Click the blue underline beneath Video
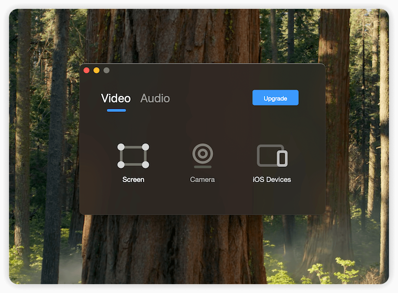 tap(116, 110)
